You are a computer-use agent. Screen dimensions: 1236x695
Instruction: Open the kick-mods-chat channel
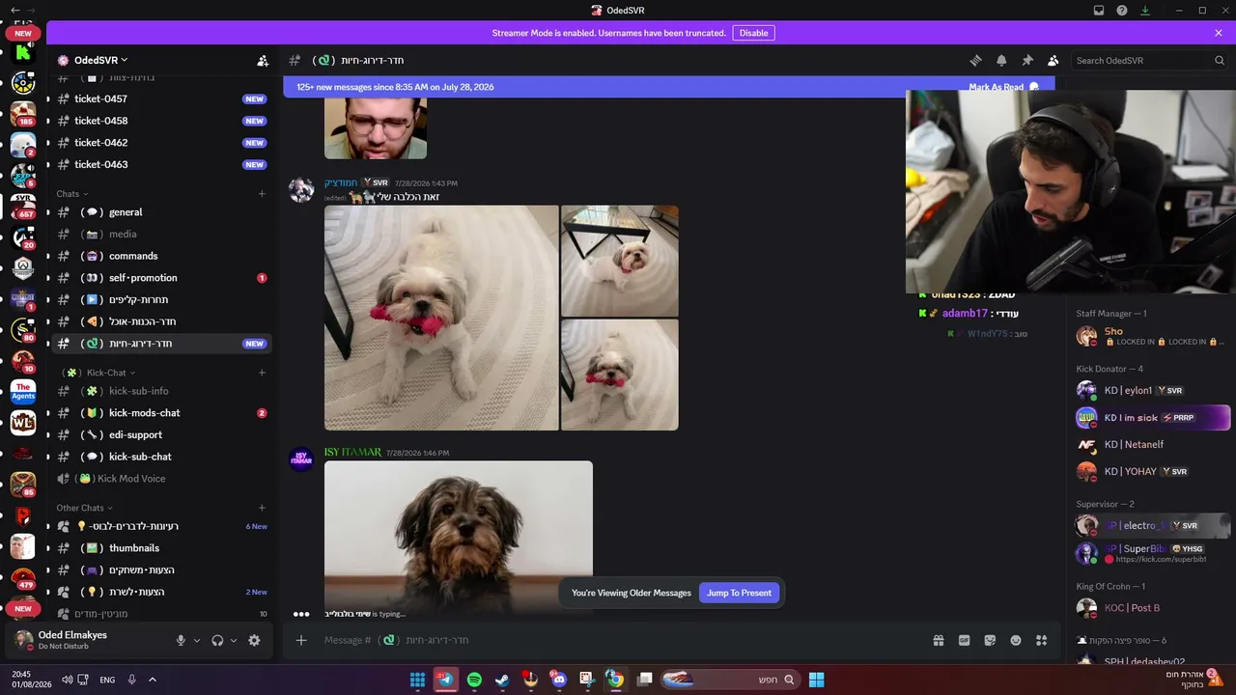[x=161, y=413]
